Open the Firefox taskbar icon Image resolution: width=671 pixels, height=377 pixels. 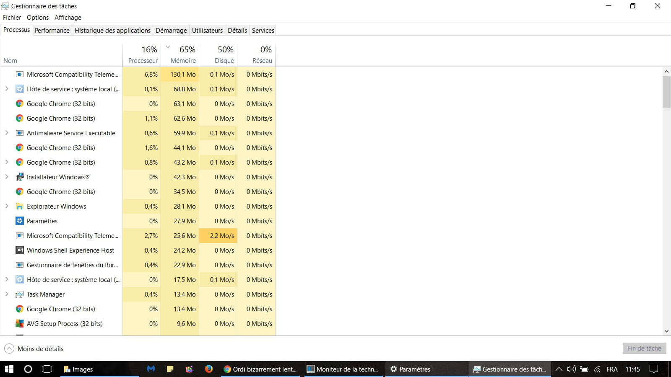click(x=208, y=369)
